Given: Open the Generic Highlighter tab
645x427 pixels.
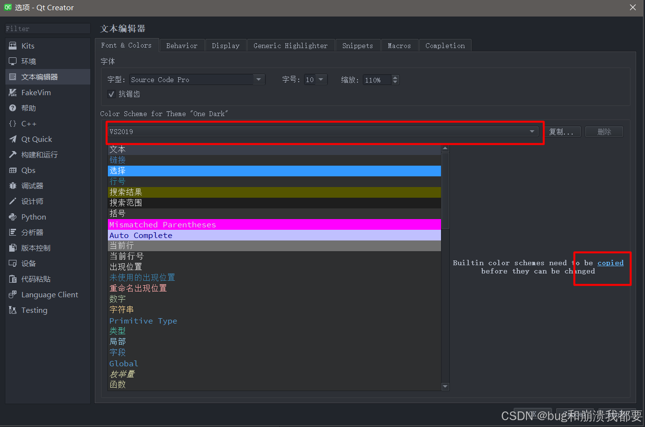Looking at the screenshot, I should (x=290, y=46).
